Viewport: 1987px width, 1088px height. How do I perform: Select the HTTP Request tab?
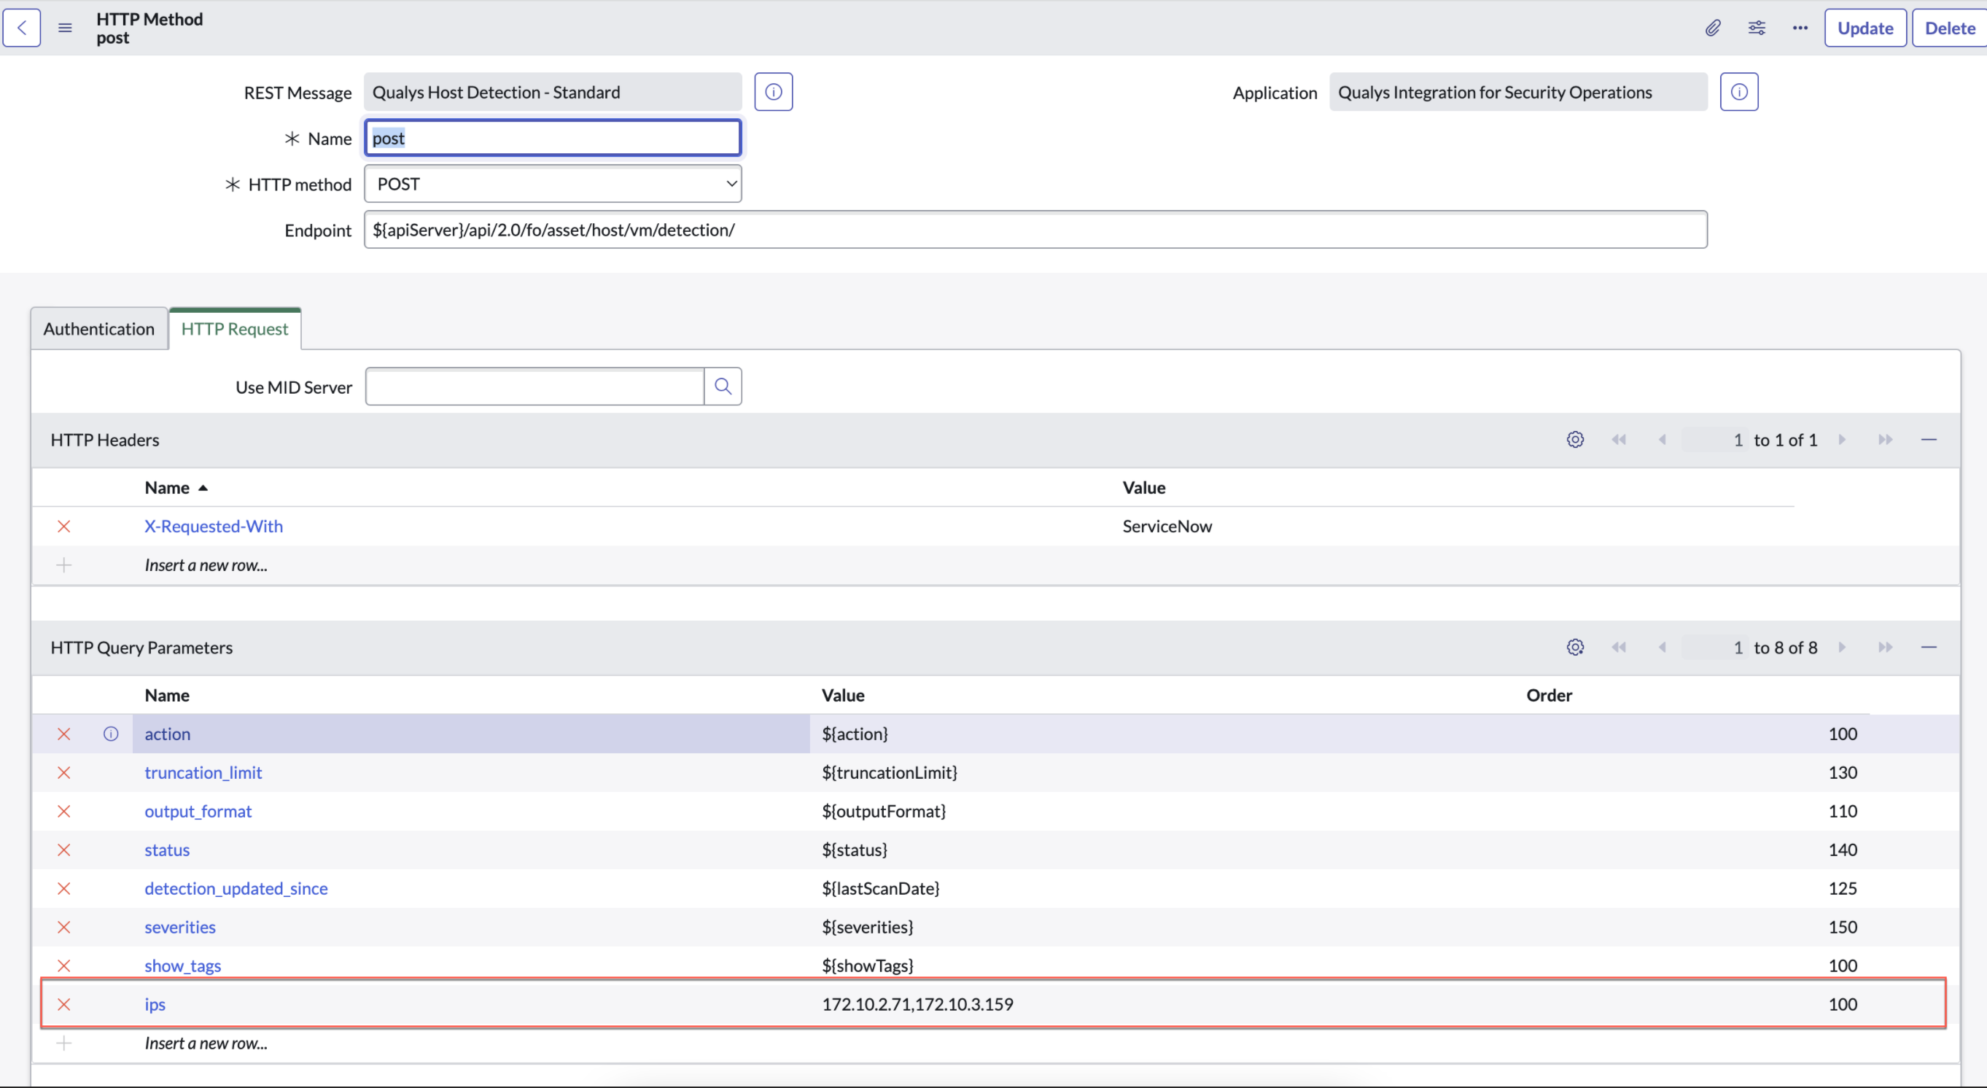[x=235, y=329]
